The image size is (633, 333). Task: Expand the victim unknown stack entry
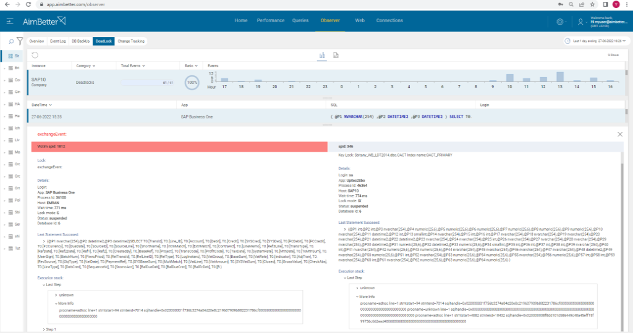point(56,295)
